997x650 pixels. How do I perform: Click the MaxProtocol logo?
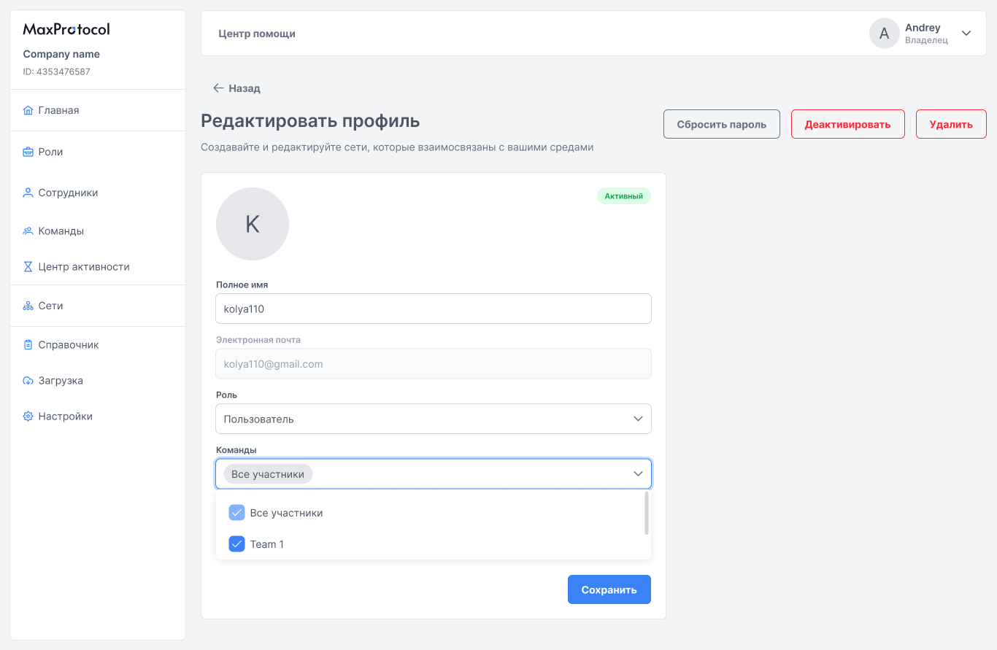click(66, 29)
